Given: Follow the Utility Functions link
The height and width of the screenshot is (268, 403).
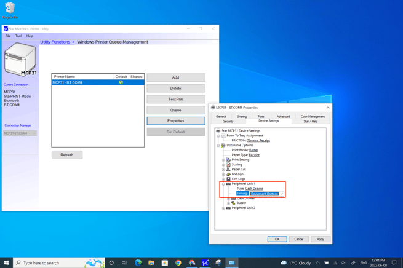Looking at the screenshot, I should [57, 42].
